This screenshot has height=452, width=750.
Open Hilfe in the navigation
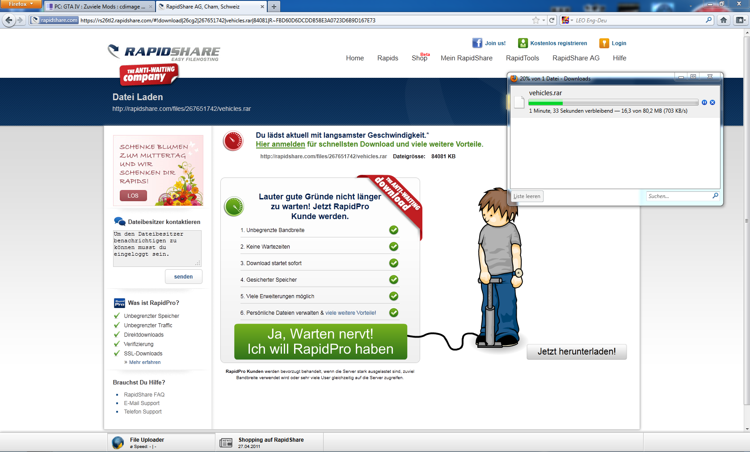click(619, 58)
